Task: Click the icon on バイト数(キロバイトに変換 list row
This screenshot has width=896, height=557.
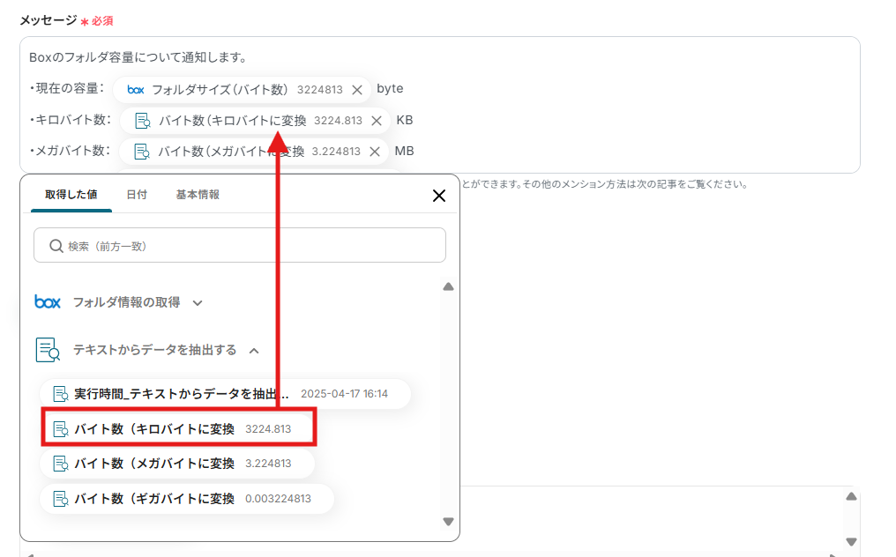Action: (61, 429)
